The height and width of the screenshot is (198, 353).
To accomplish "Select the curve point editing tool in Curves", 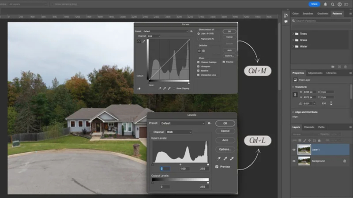I will (x=139, y=41).
